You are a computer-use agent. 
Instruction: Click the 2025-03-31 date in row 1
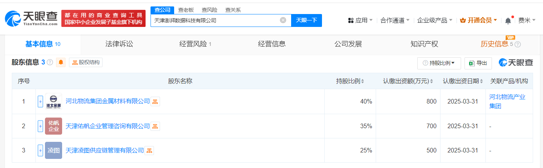[x=463, y=101]
